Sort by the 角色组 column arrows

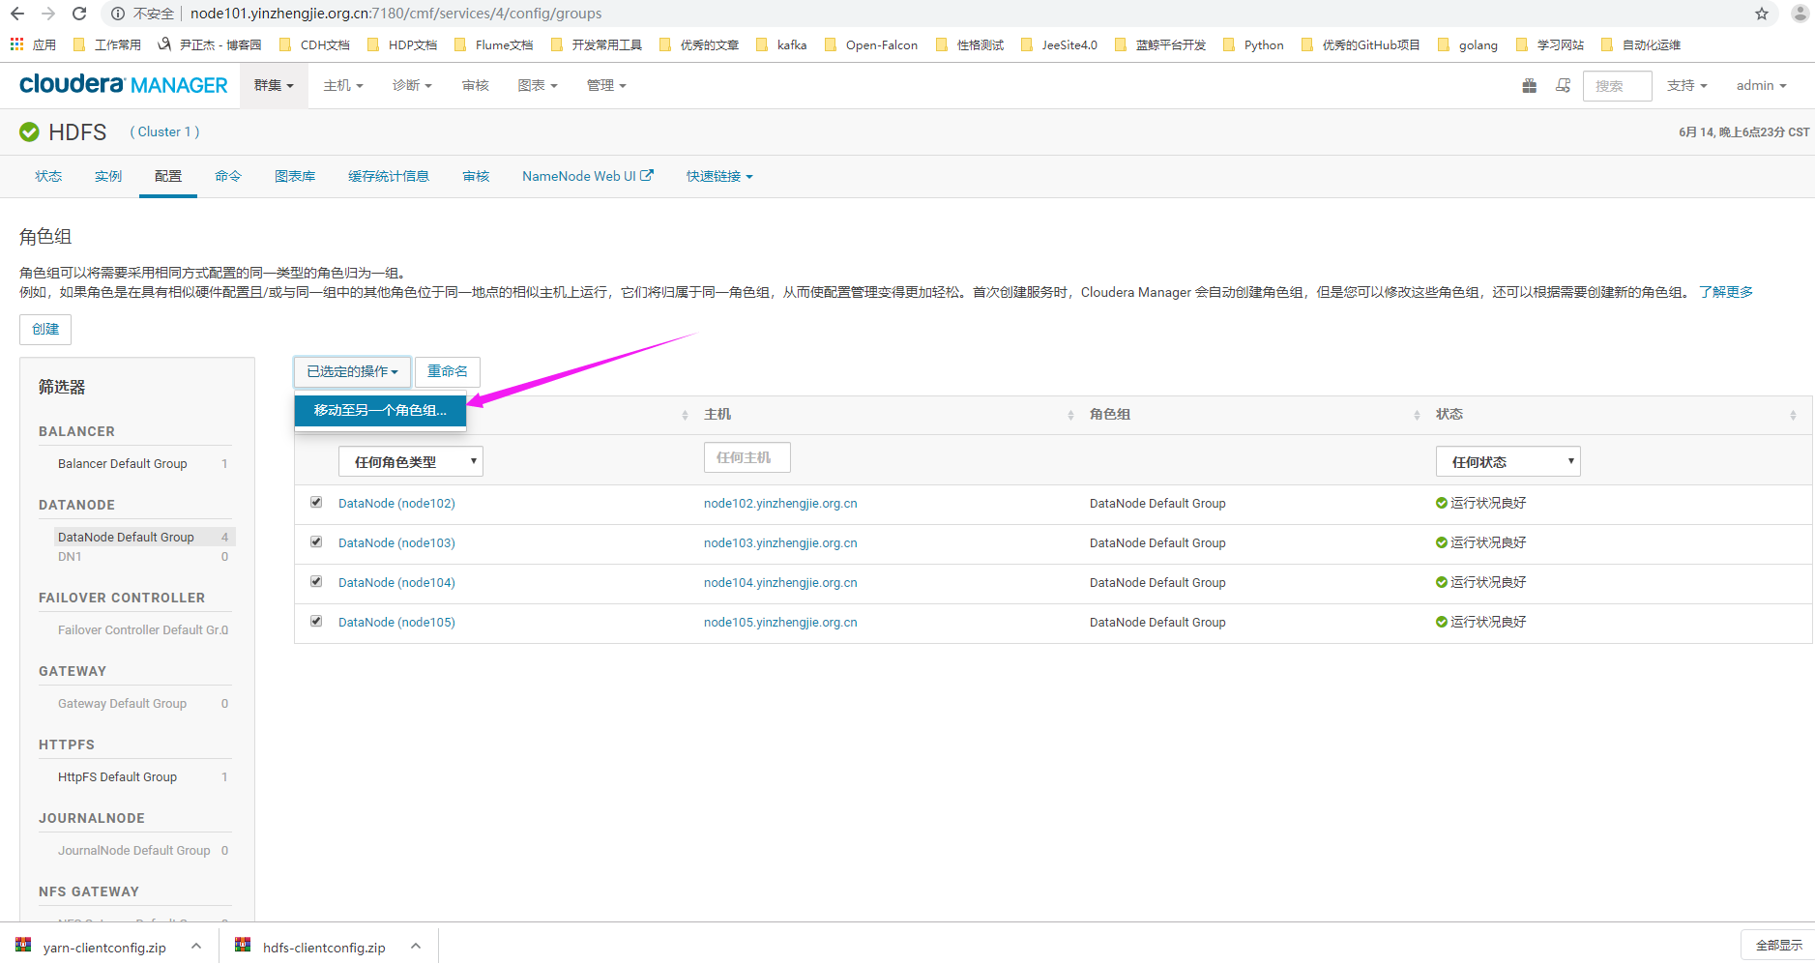point(1417,415)
